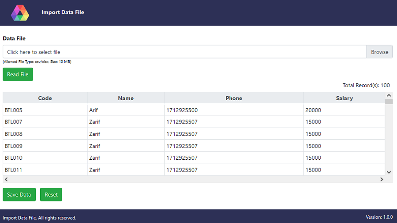Click the colorful triangle app logo
Viewport: 397px width, 223px height.
pos(20,13)
